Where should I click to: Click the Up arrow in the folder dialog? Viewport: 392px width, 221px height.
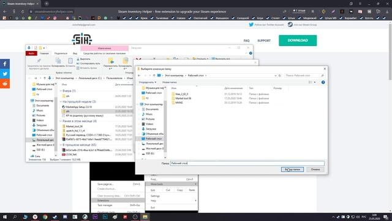click(154, 76)
